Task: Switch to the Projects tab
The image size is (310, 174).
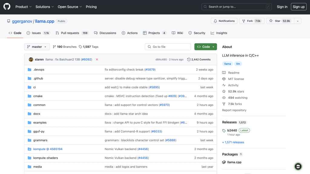Action: tap(155, 33)
